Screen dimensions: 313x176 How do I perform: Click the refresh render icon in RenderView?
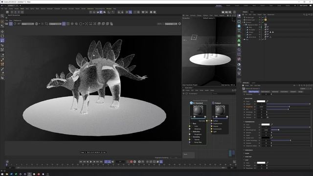click(15, 24)
